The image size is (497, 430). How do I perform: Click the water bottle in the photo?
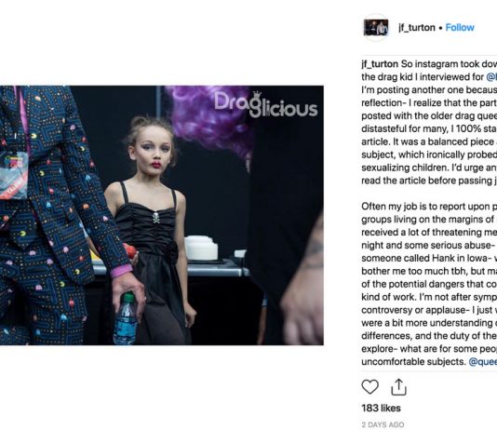[x=127, y=318]
